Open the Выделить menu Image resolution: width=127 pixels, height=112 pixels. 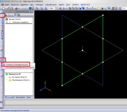(x=24, y=4)
